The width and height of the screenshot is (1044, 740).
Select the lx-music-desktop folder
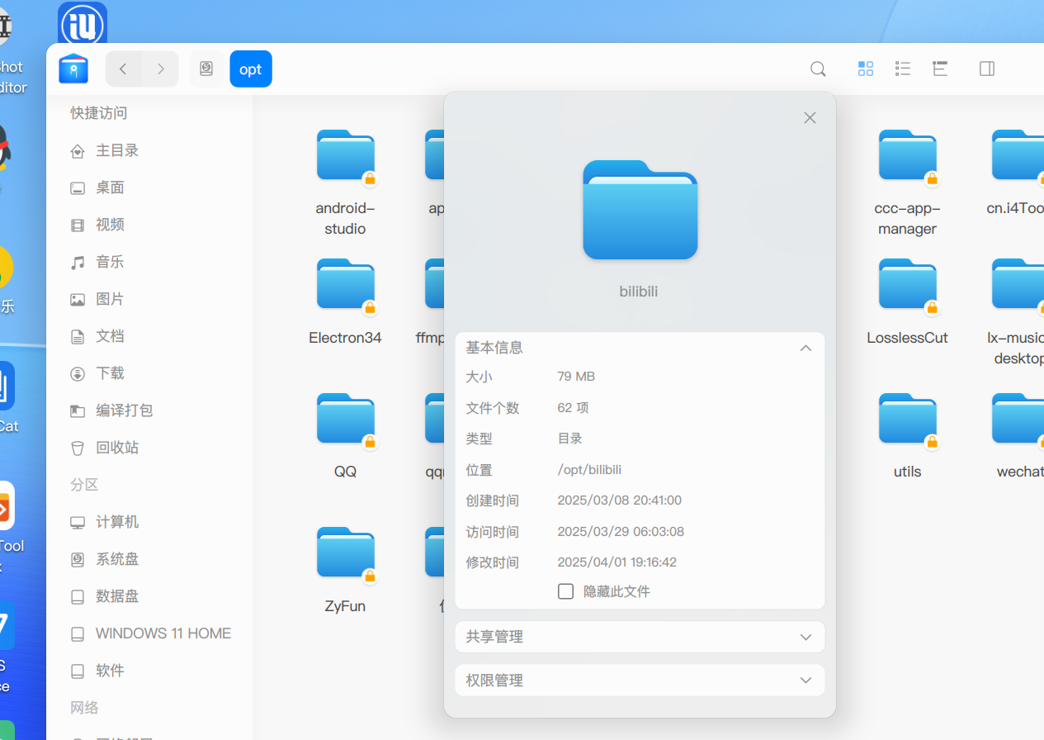click(1017, 311)
